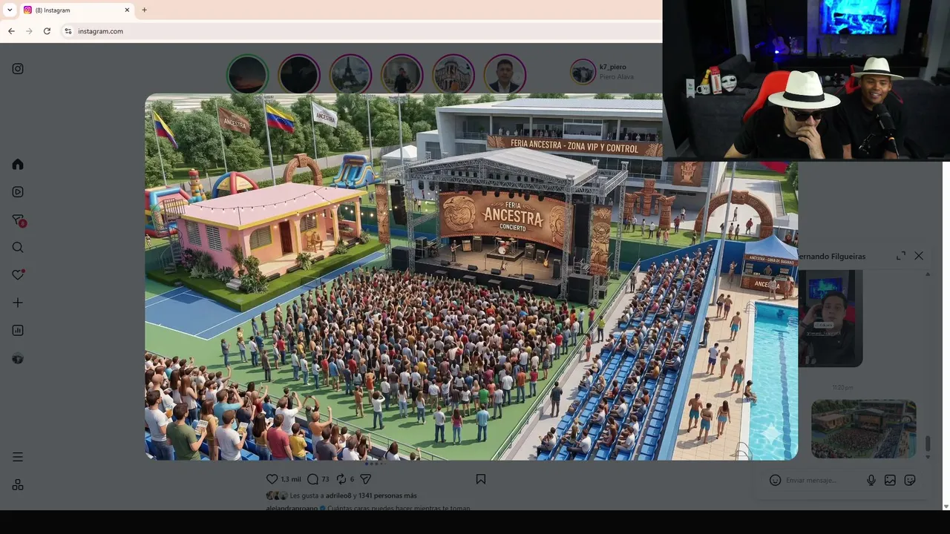This screenshot has width=950, height=534.
Task: Share the post with the paper plane icon
Action: coord(365,479)
